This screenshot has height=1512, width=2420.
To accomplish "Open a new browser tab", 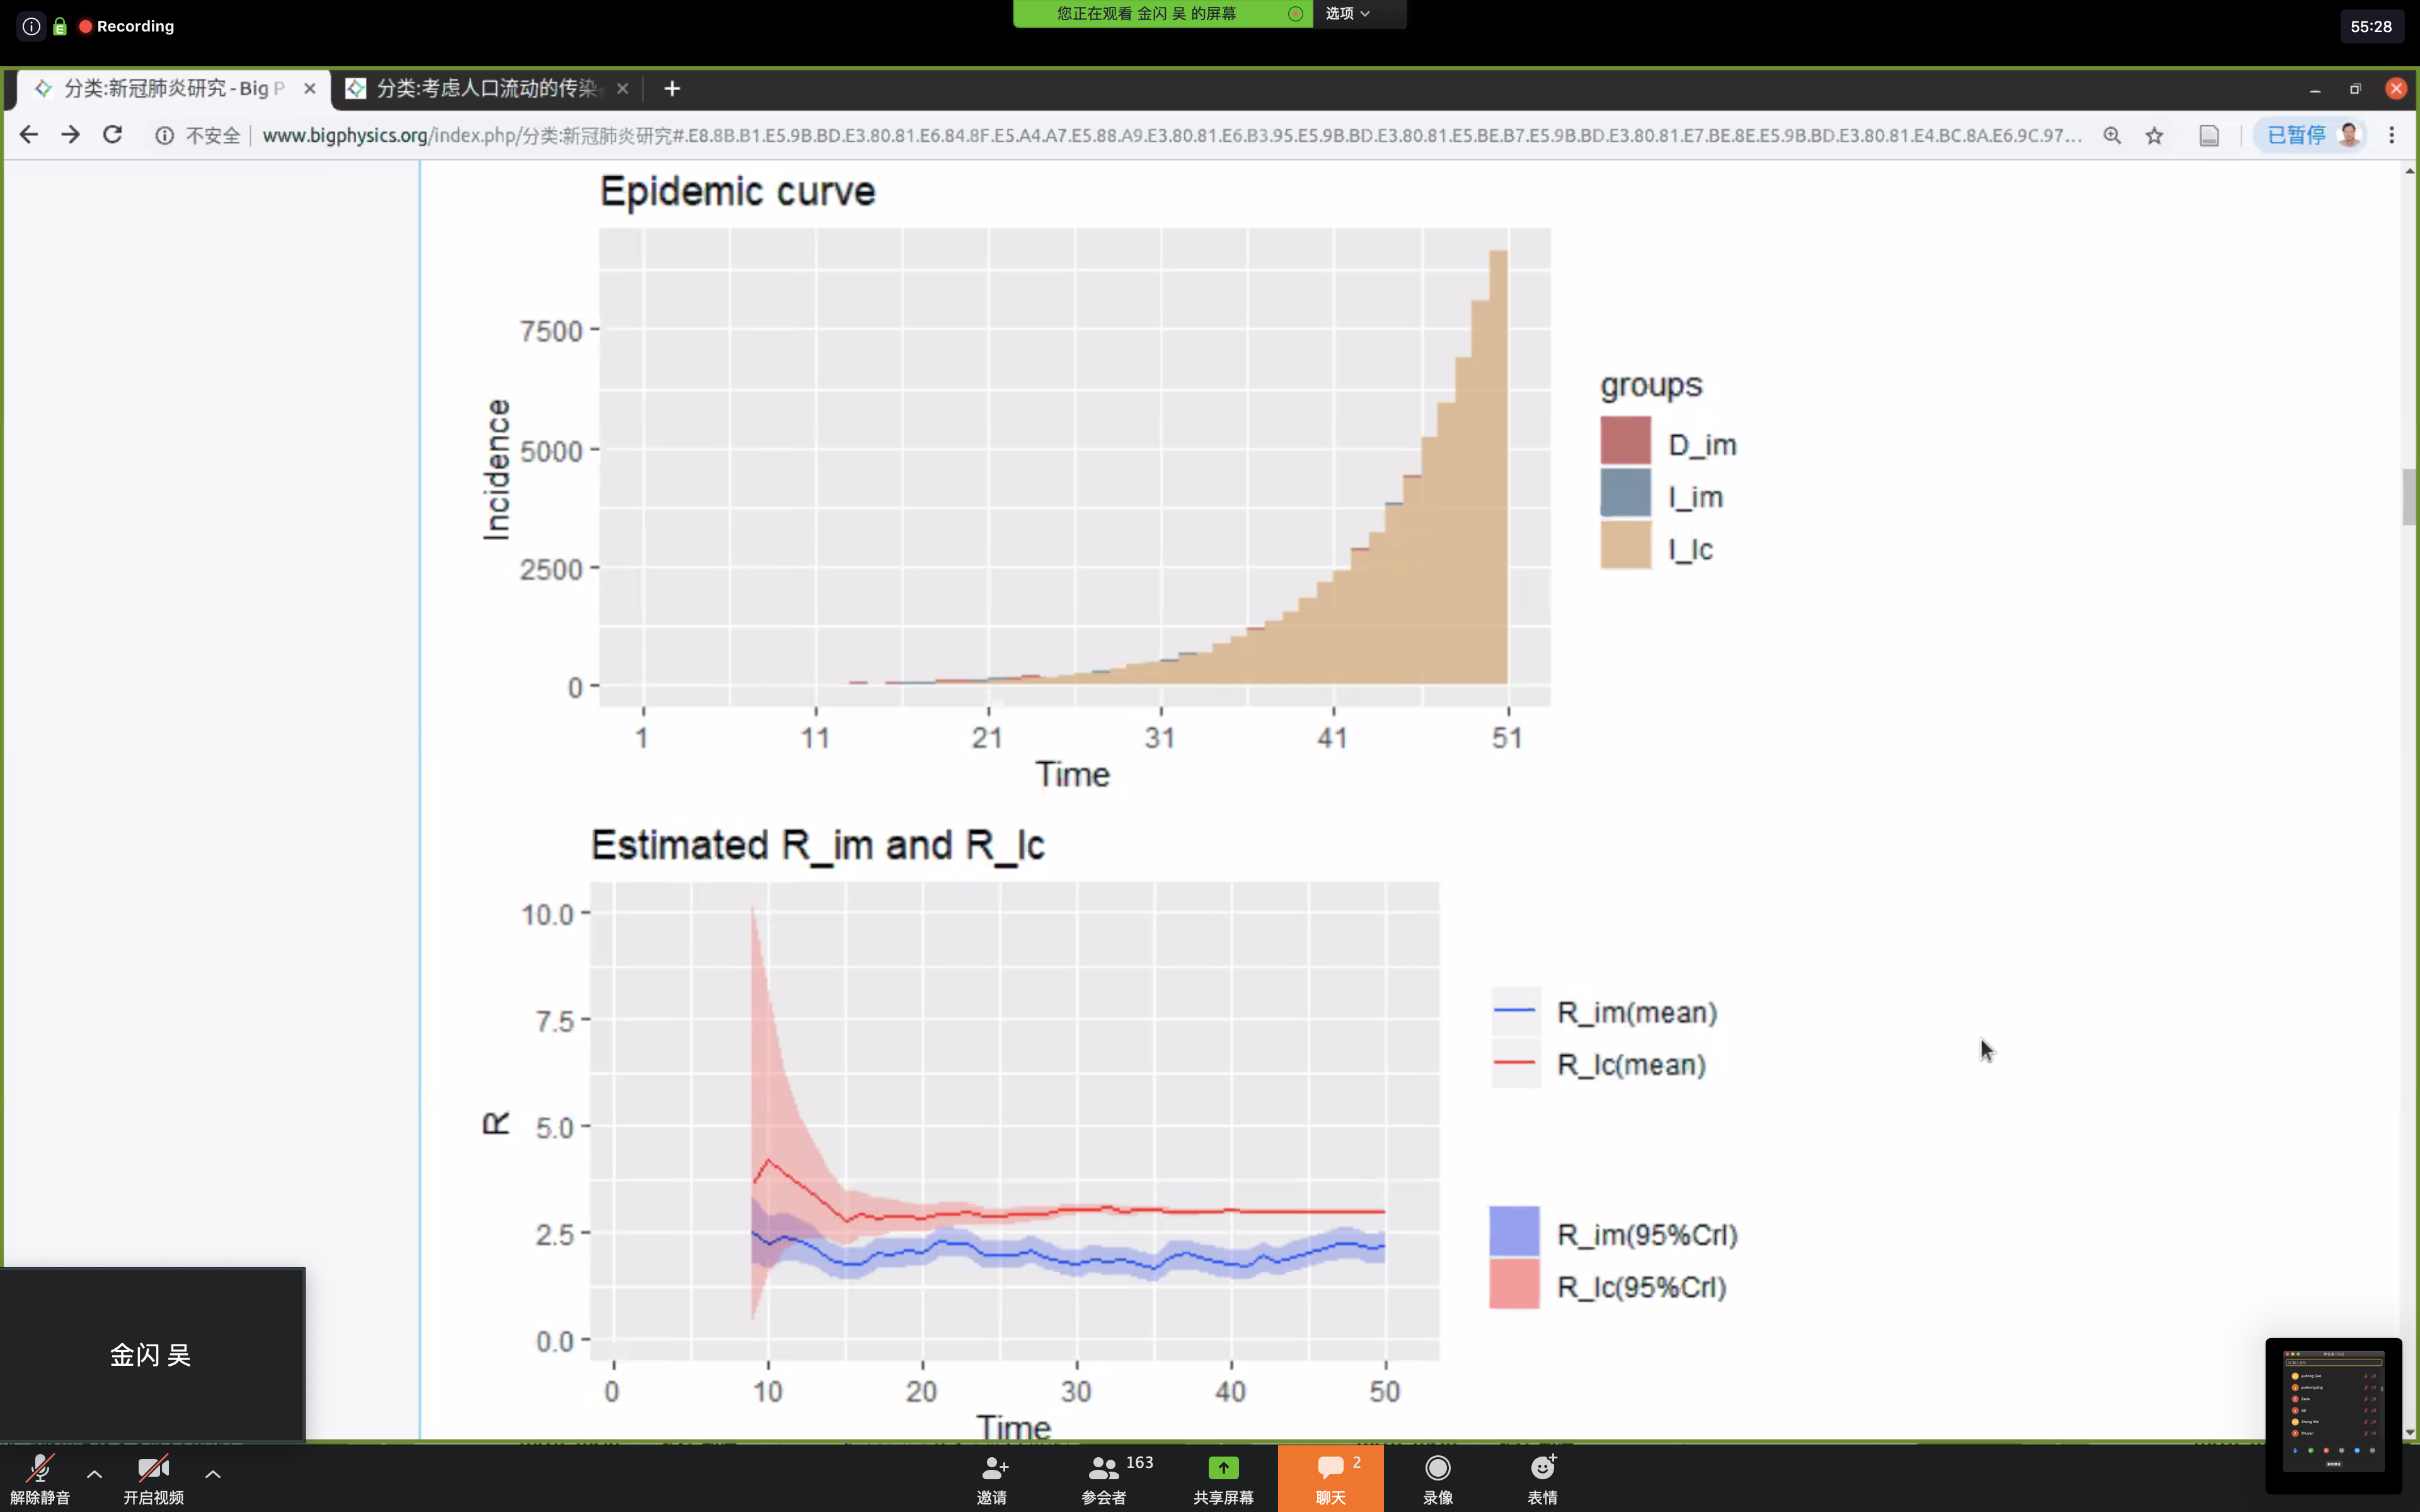I will point(672,89).
